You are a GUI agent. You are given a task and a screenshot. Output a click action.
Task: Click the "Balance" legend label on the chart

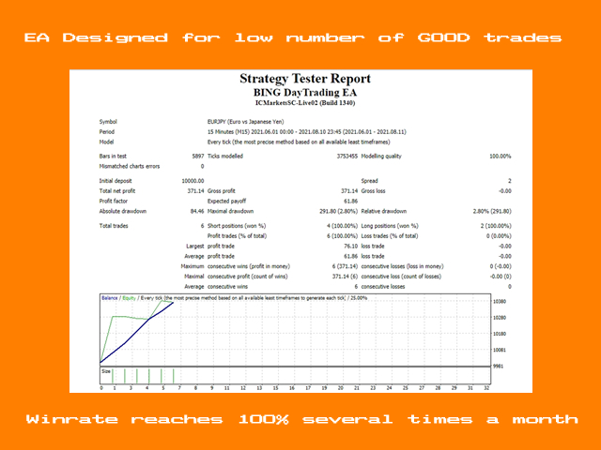point(110,298)
